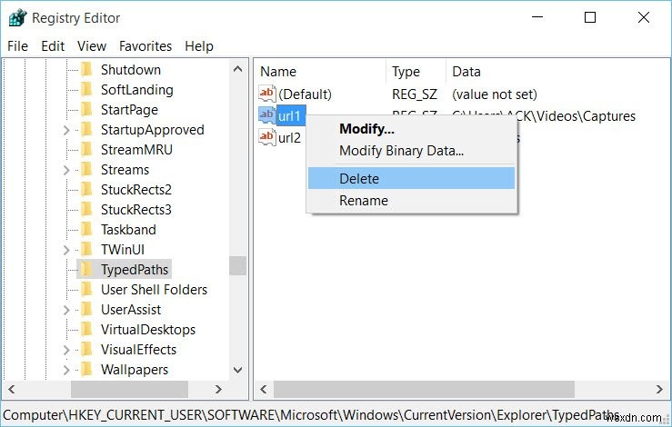Viewport: 672px width, 427px height.
Task: Click the tree pane scroll right arrow
Action: point(218,390)
